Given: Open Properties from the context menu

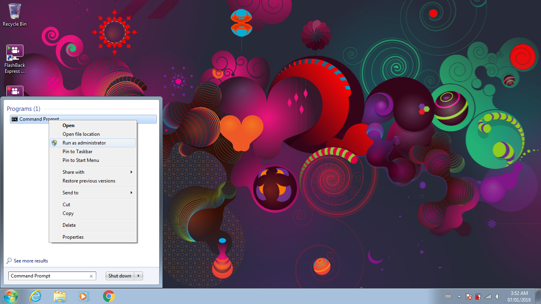Looking at the screenshot, I should pyautogui.click(x=93, y=237).
